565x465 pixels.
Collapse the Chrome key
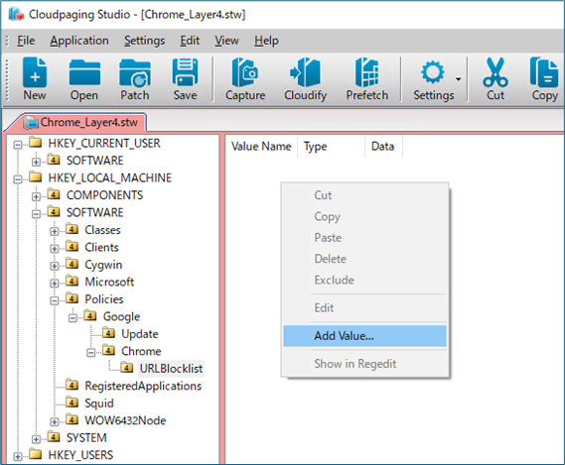coord(90,353)
